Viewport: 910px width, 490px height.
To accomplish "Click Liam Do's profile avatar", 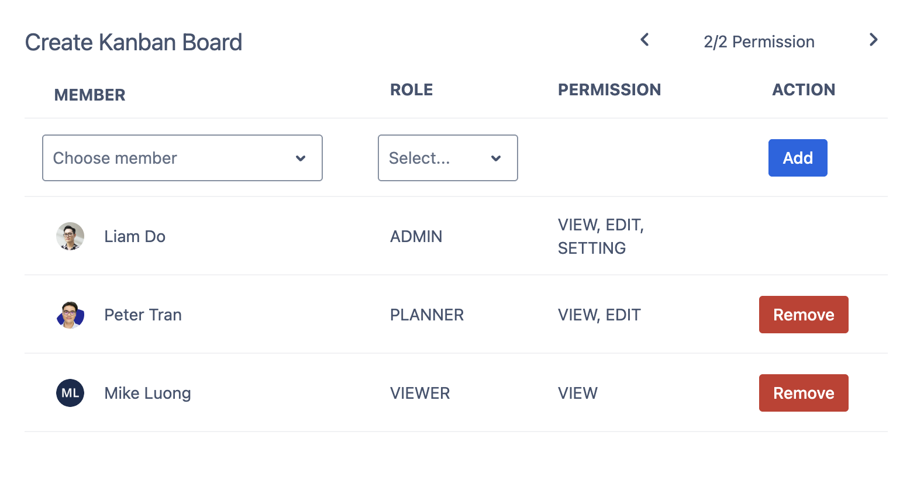I will 70,236.
